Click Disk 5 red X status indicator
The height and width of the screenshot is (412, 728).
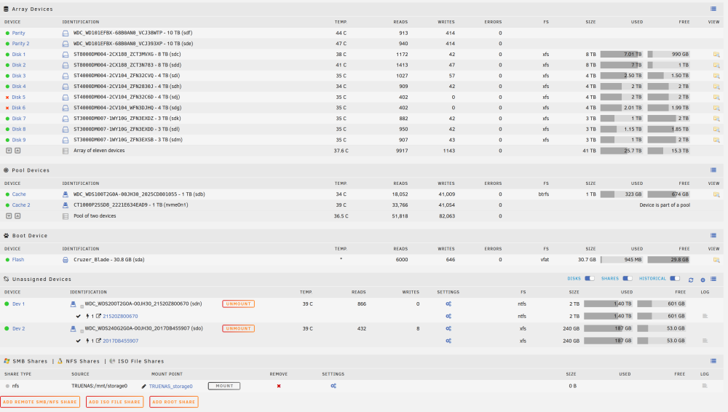[7, 98]
